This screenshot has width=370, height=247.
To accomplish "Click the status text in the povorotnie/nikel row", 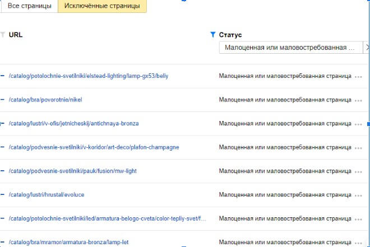I will point(285,100).
